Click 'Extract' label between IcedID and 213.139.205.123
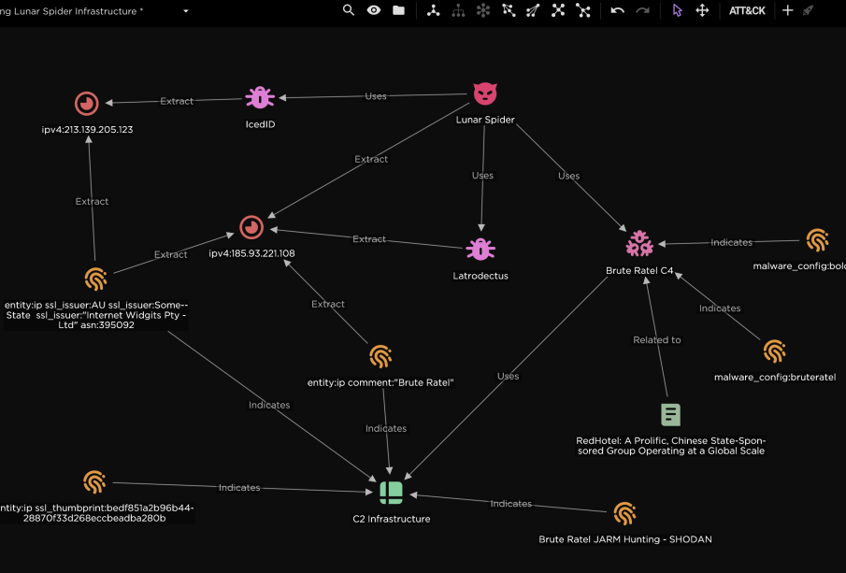This screenshot has height=573, width=846. pyautogui.click(x=177, y=101)
